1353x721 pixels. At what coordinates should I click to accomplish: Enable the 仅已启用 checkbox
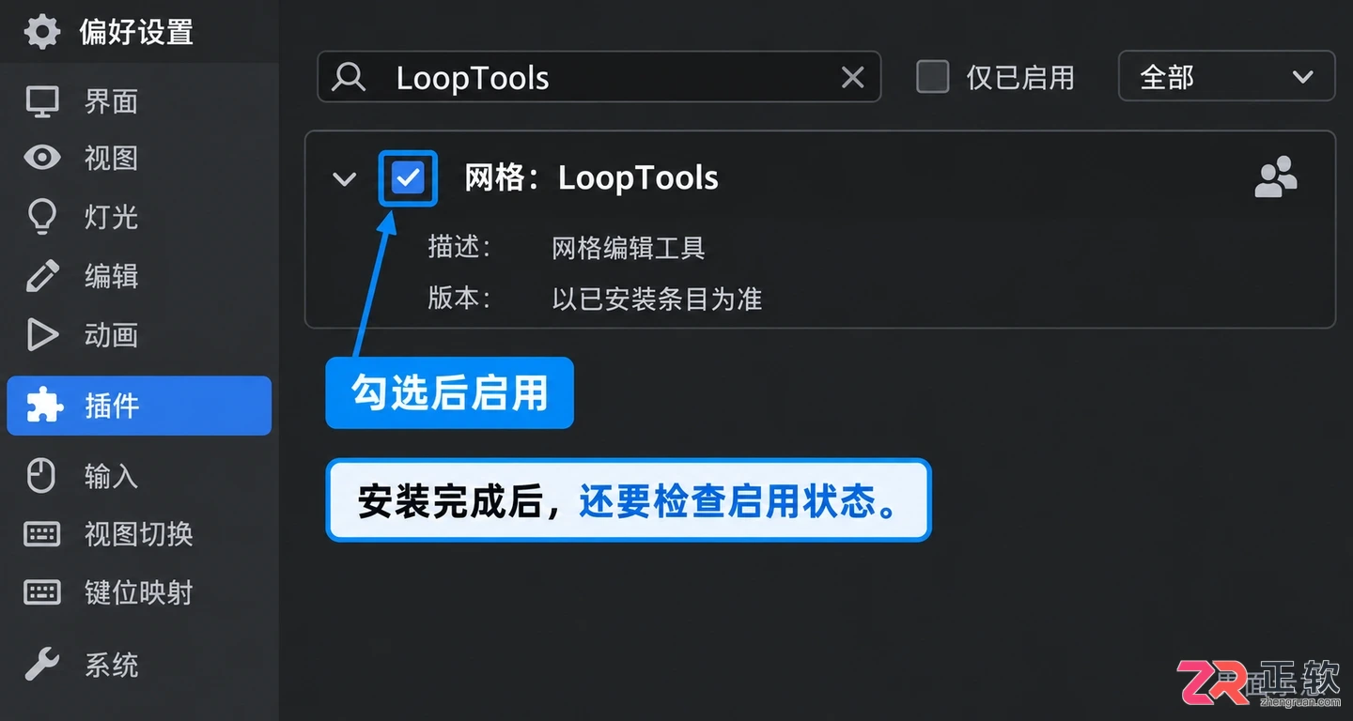click(x=932, y=77)
